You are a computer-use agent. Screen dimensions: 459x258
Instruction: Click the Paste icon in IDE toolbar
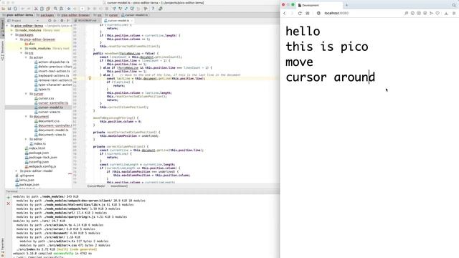pyautogui.click(x=48, y=9)
